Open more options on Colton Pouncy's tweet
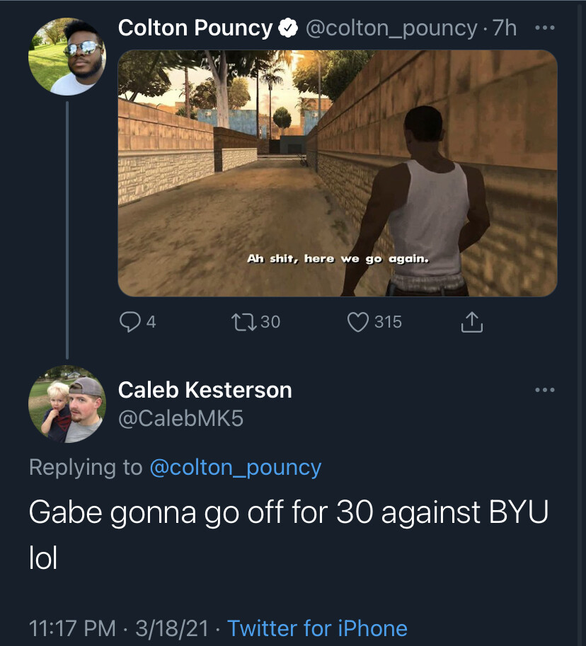Screen dimensions: 586x646 click(545, 28)
